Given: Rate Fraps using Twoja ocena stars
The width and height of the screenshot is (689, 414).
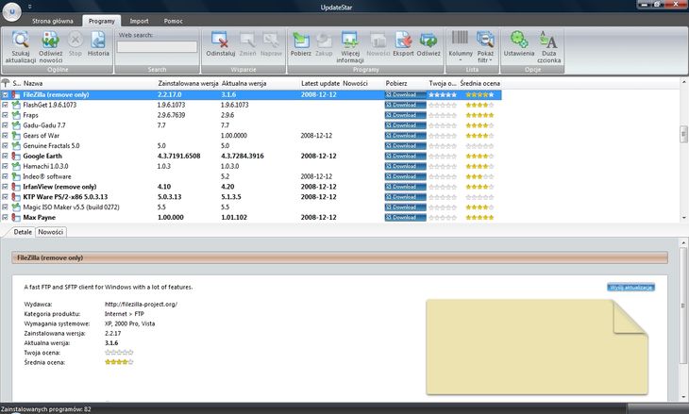Looking at the screenshot, I should click(x=443, y=115).
